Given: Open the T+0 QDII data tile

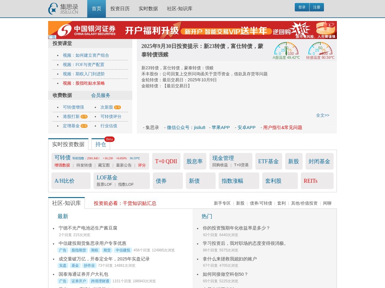Looking at the screenshot, I should (166, 161).
